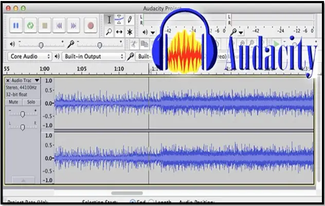Viewport: 325px width, 206px height.
Task: Select the I-beam Selection tool
Action: click(x=109, y=19)
